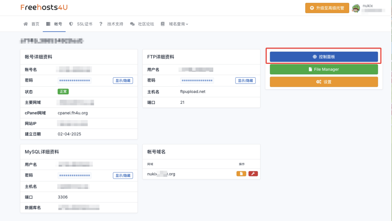392x221 pixels.
Task: Click the server icon beside 帐号
Action: [48, 24]
